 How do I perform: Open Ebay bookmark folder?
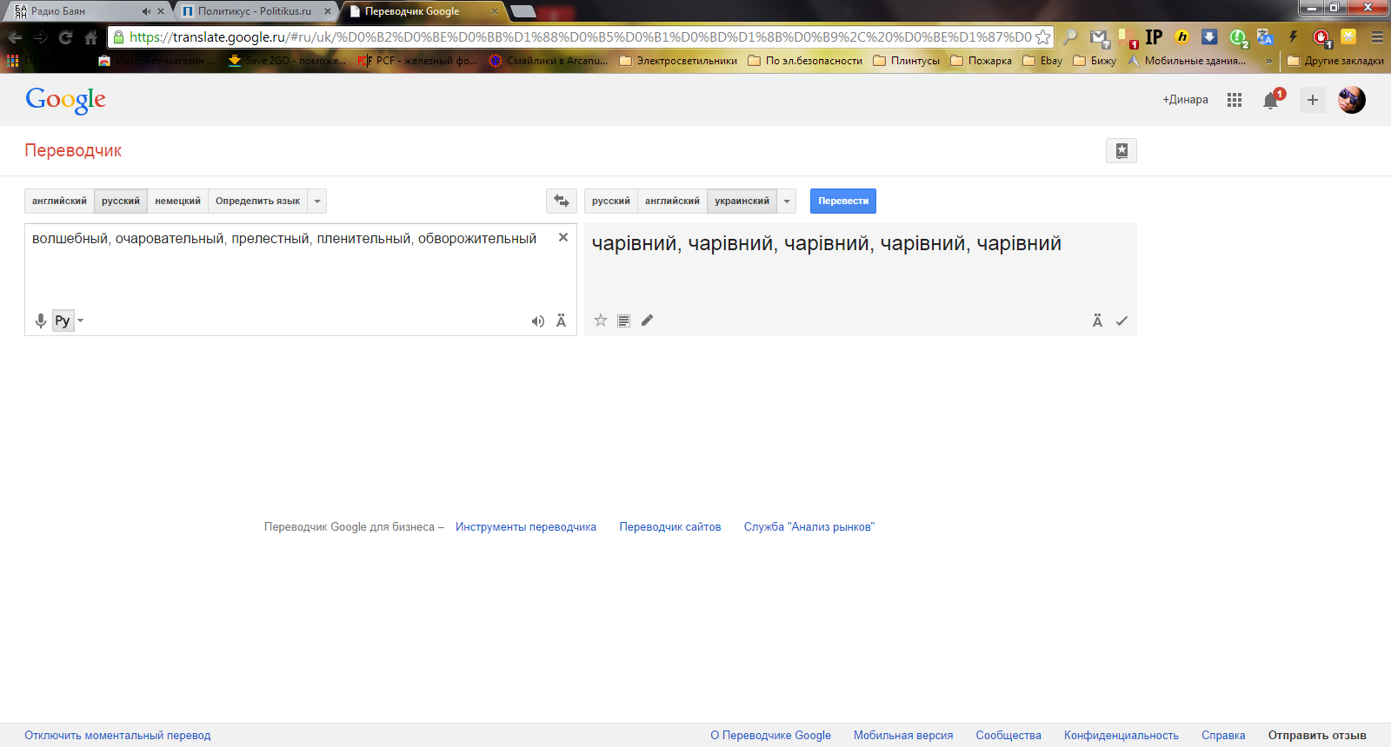pos(1042,61)
